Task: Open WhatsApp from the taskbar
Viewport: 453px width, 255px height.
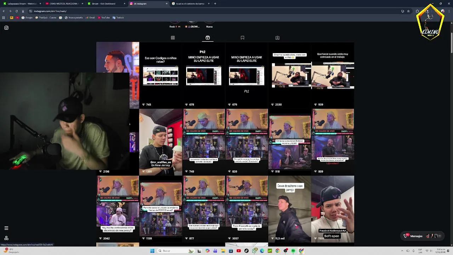Action: click(254, 251)
